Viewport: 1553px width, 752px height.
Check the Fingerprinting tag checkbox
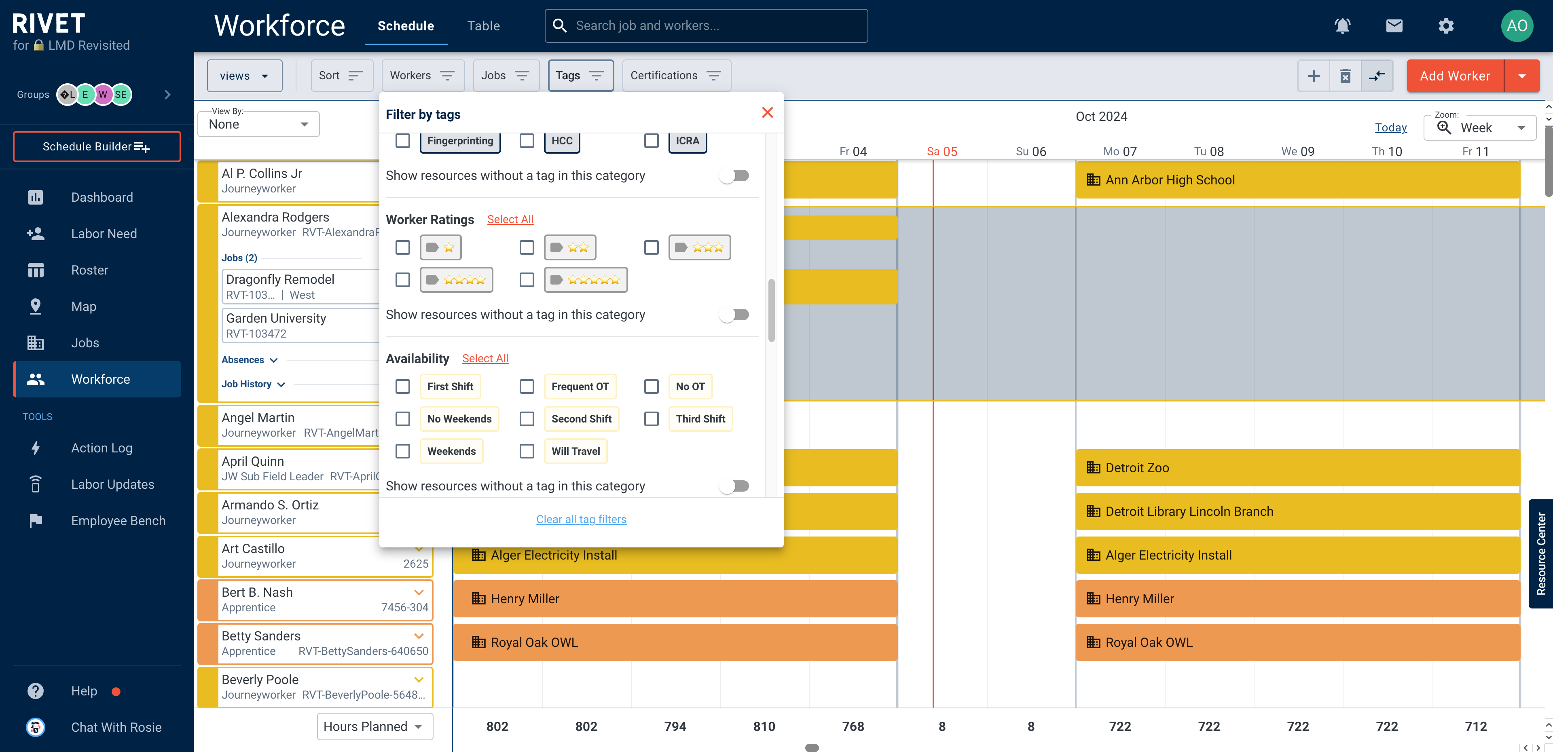403,141
